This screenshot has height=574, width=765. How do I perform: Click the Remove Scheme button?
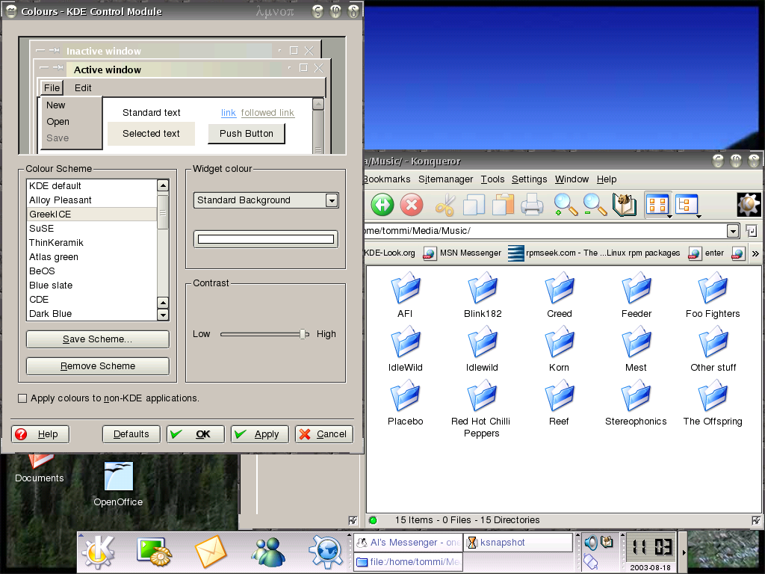click(98, 366)
